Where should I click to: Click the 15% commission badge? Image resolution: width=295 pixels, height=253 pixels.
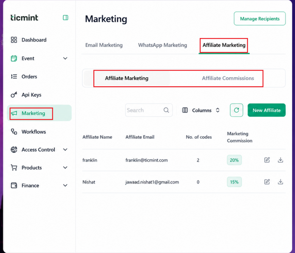tap(234, 182)
